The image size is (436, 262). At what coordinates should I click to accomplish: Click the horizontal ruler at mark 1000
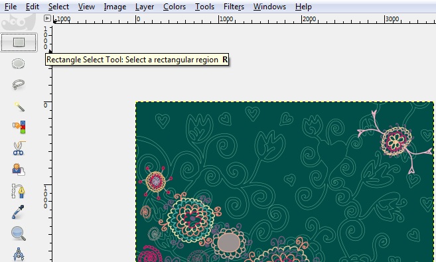click(226, 19)
